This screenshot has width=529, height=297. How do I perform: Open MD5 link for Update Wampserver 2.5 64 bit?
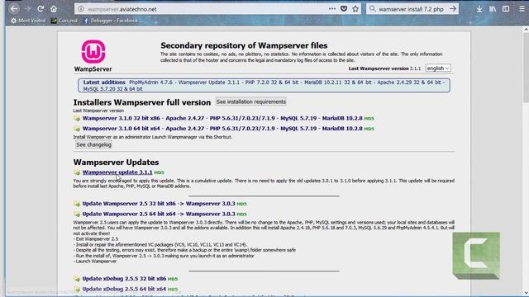(x=241, y=214)
